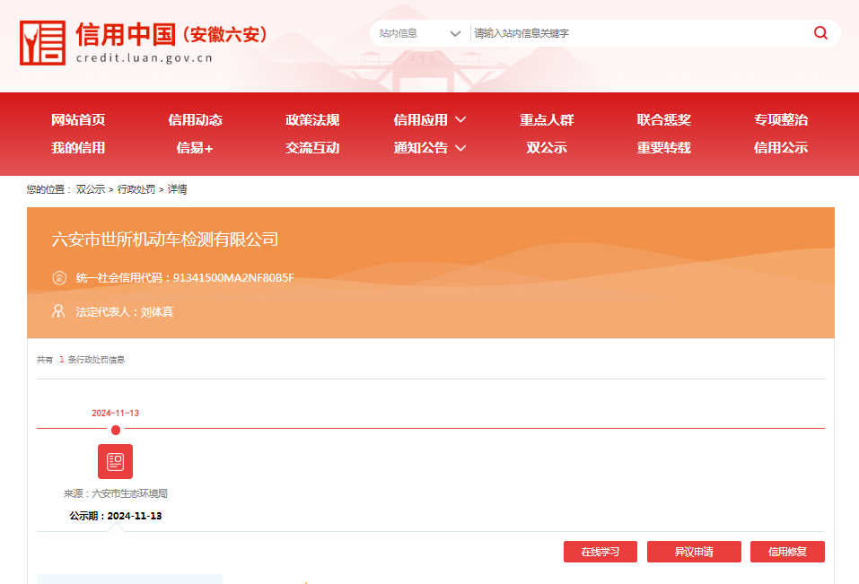Click 详情 in the breadcrumb
The image size is (859, 584).
[177, 189]
